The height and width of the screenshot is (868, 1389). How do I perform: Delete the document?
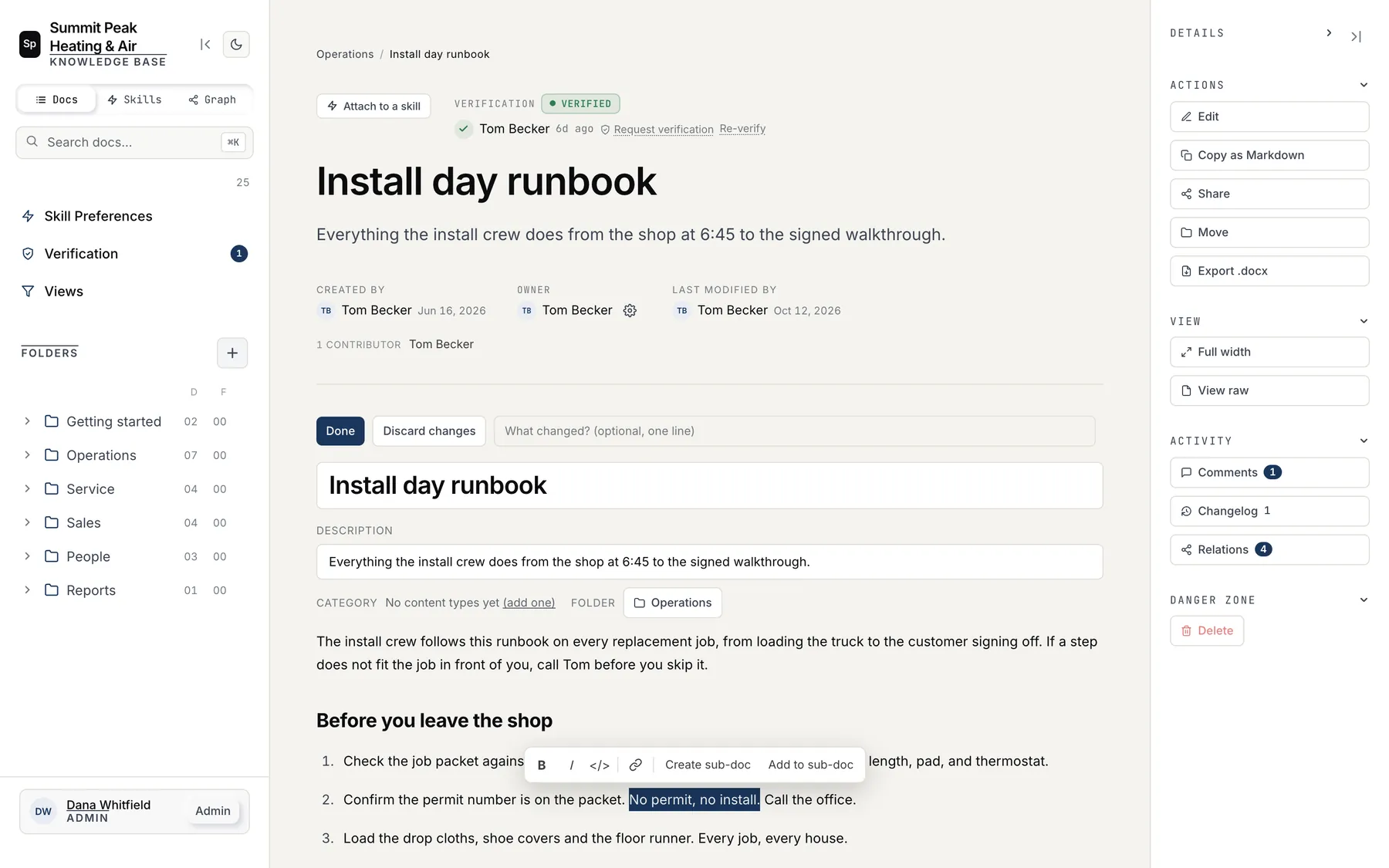[1207, 630]
